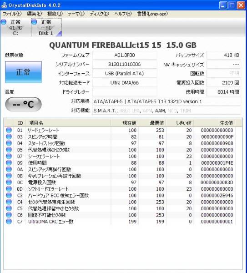The image size is (247, 273).
Task: Click the status orb for row 0B キャリブレーション再試行回数
Action: tap(9, 176)
